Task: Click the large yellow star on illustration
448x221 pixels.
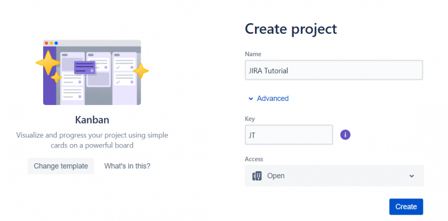Action: click(x=48, y=63)
